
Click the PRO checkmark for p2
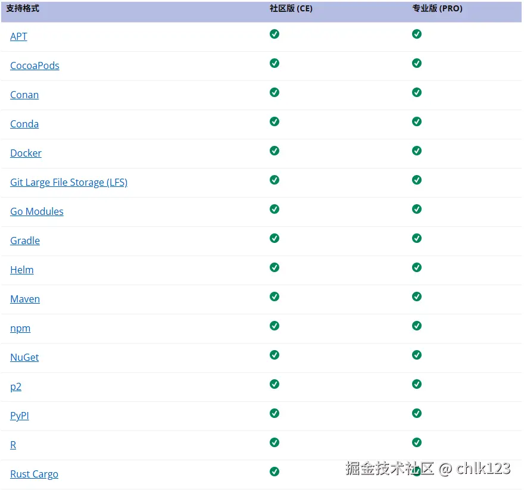pyautogui.click(x=417, y=384)
